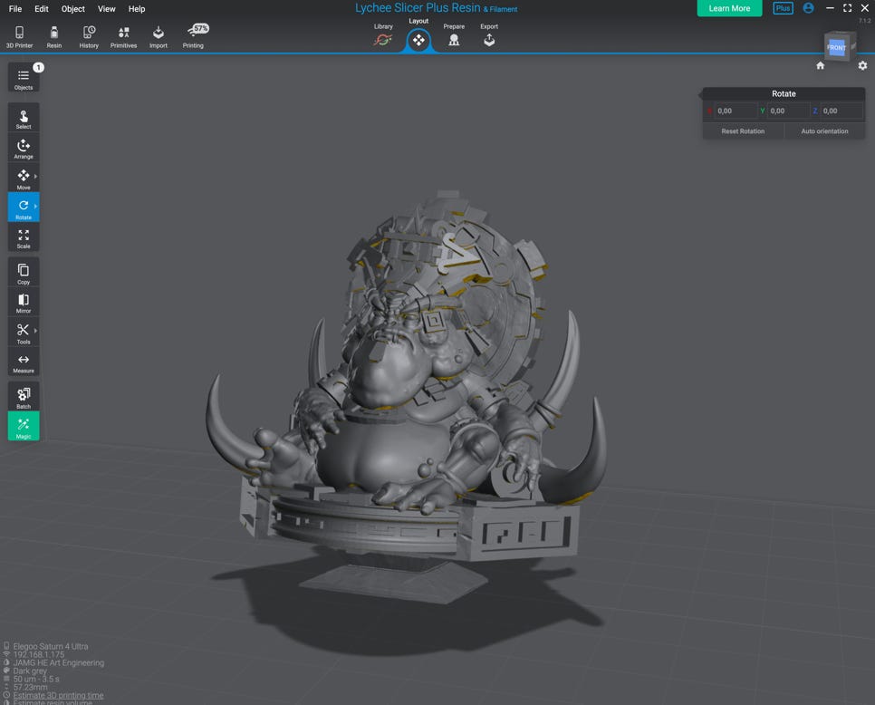The width and height of the screenshot is (875, 705).
Task: Click the Estimate 3D printing time link
Action: pos(58,695)
